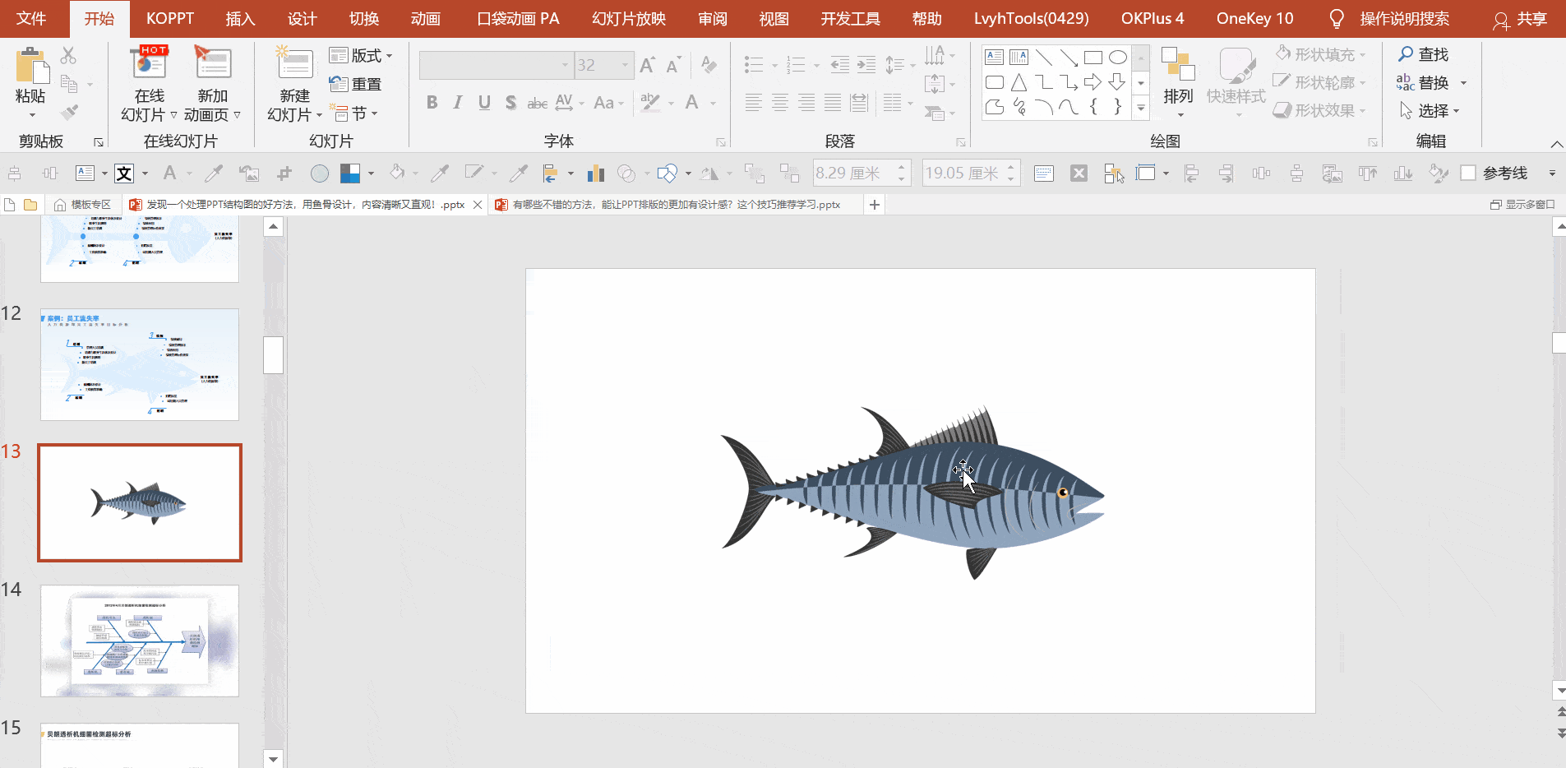1566x768 pixels.
Task: Click the blue color square in OneKey toolbar
Action: click(350, 173)
